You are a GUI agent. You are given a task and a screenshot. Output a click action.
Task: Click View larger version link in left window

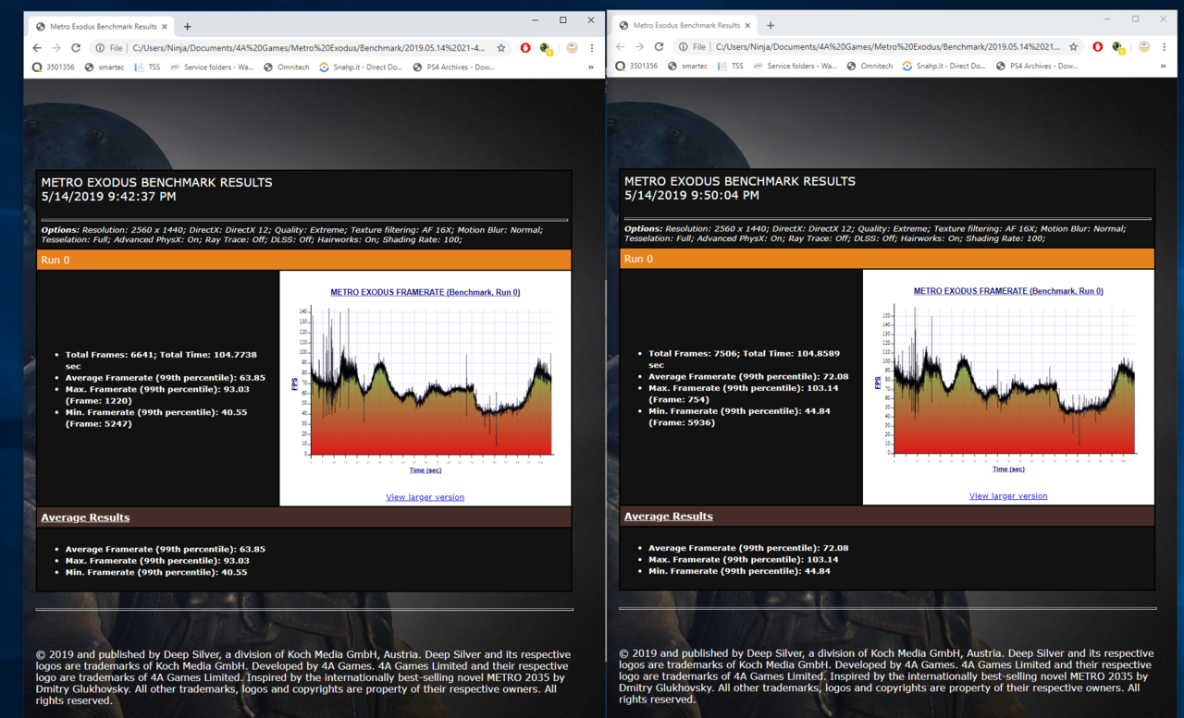pyautogui.click(x=425, y=497)
